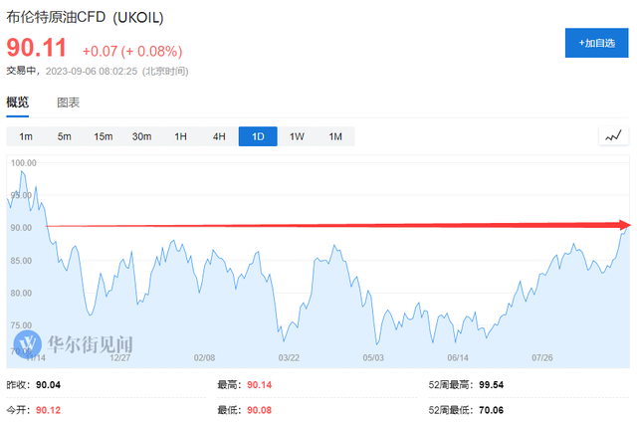This screenshot has height=422, width=637.
Task: Click the title 布伦特原油CFD (UKOIL)
Action: point(85,18)
